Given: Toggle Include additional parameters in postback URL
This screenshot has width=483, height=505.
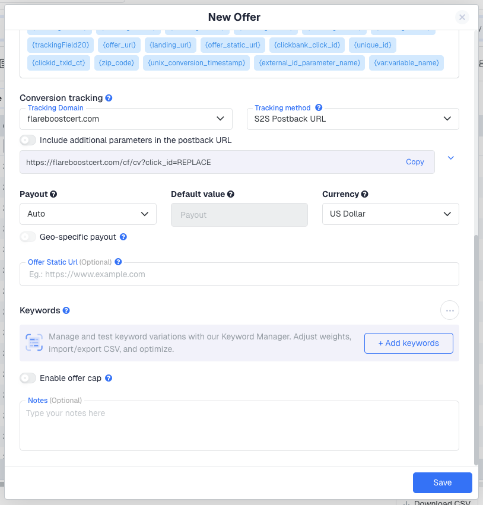Looking at the screenshot, I should click(x=28, y=141).
